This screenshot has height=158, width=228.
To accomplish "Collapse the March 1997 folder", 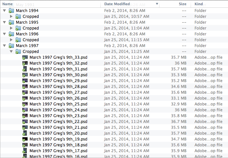I will tap(4, 46).
